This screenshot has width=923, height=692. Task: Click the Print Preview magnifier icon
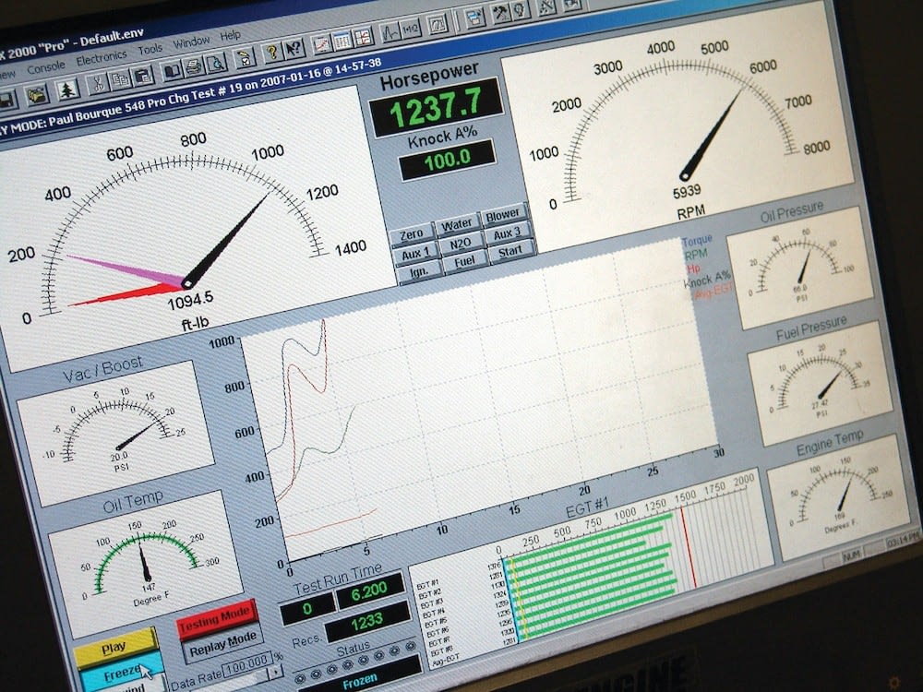217,63
